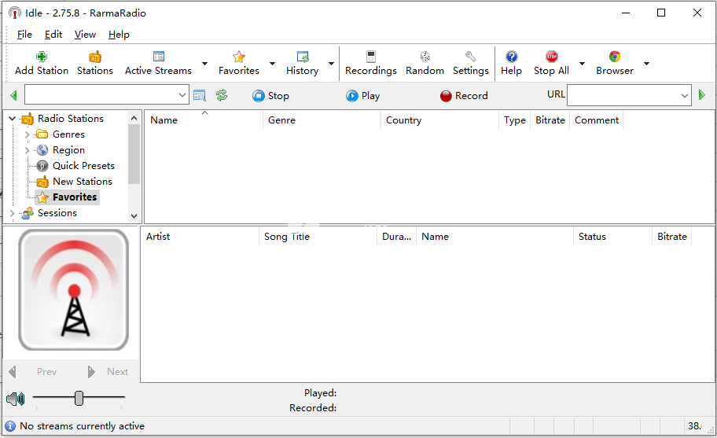This screenshot has height=438, width=717.
Task: Click the radio tower logo thumbnail
Action: tap(73, 290)
